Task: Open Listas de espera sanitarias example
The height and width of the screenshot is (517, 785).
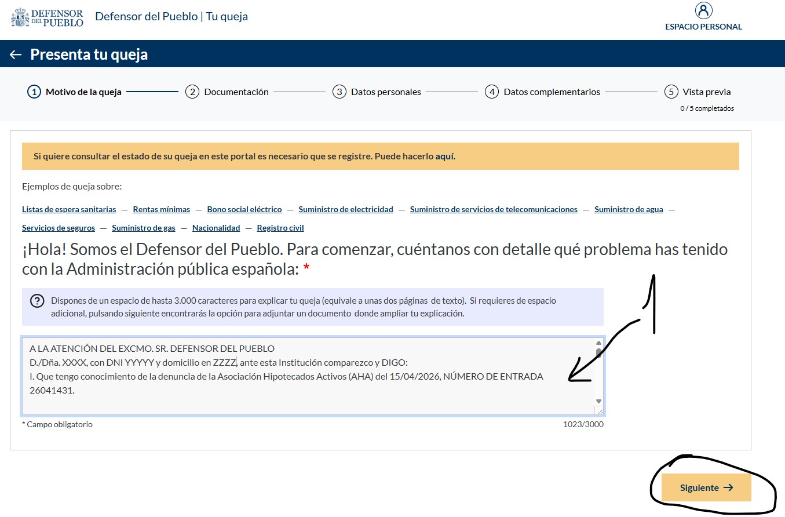Action: coord(69,209)
